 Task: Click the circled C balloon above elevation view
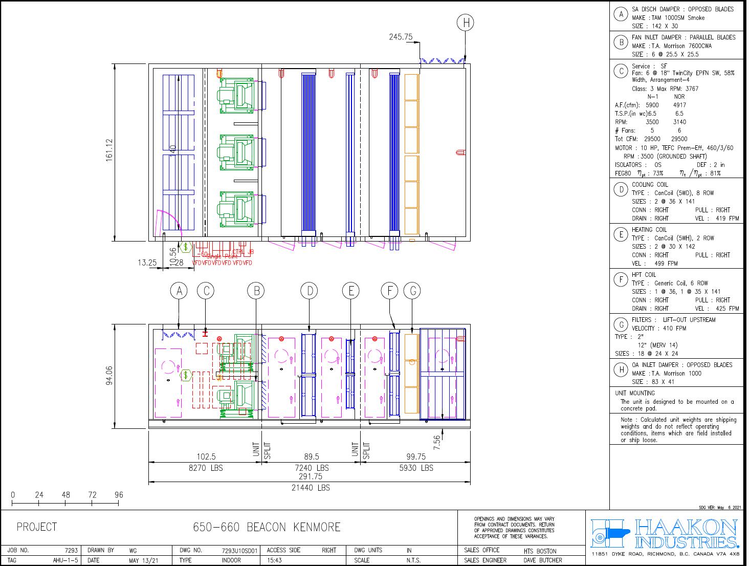click(x=206, y=291)
